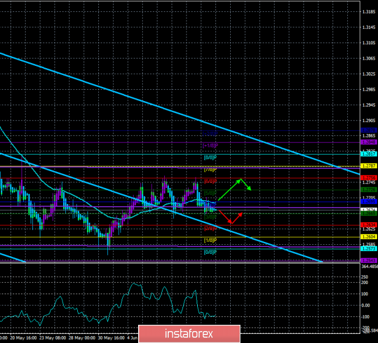
Task: Click the 1.3145 price axis label
Action: (369, 27)
